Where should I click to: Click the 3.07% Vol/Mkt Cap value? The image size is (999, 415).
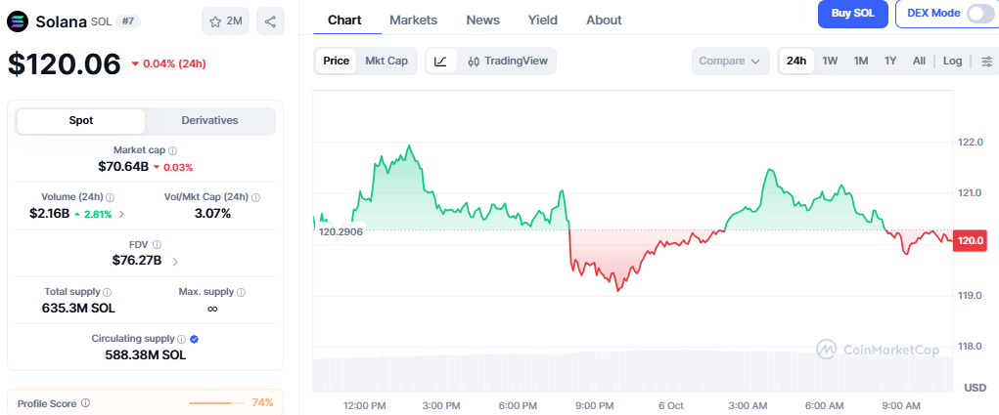(x=212, y=214)
